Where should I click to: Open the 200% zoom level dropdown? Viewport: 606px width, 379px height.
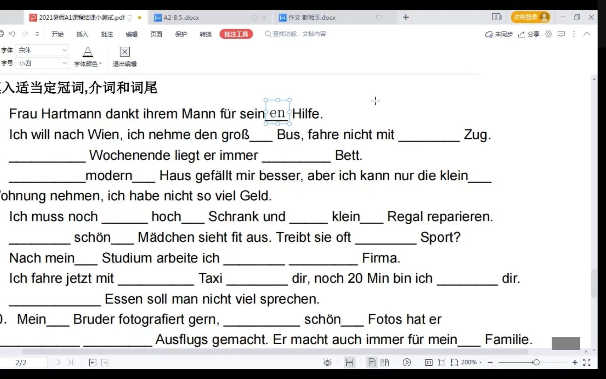(472, 362)
